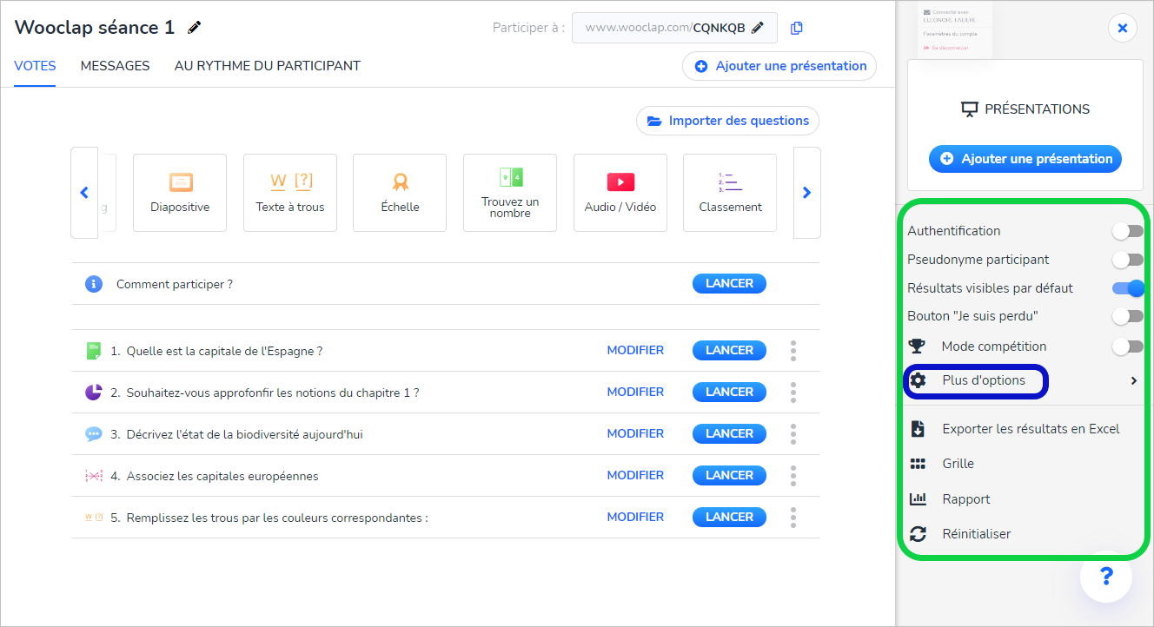This screenshot has width=1154, height=627.
Task: Click the Réinitialiser refresh icon
Action: coord(918,534)
